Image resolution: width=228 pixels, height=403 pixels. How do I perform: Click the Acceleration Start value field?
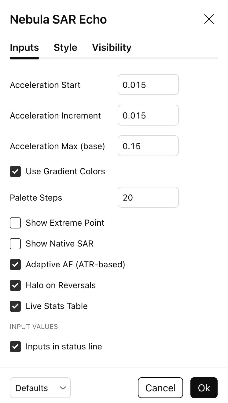[148, 85]
